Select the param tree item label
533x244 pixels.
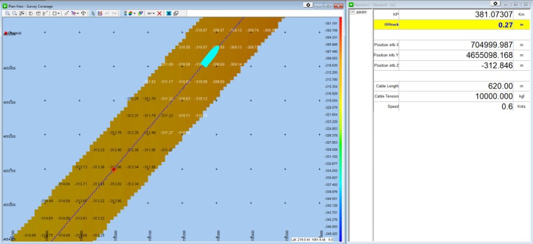361,12
